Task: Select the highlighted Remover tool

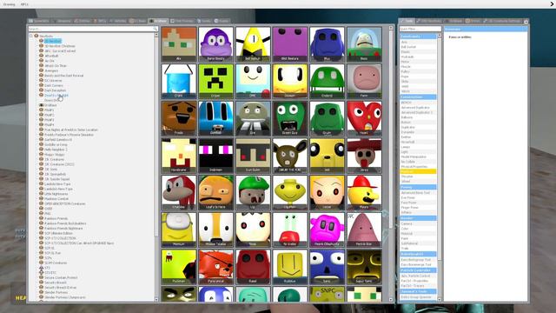Action: (x=418, y=171)
